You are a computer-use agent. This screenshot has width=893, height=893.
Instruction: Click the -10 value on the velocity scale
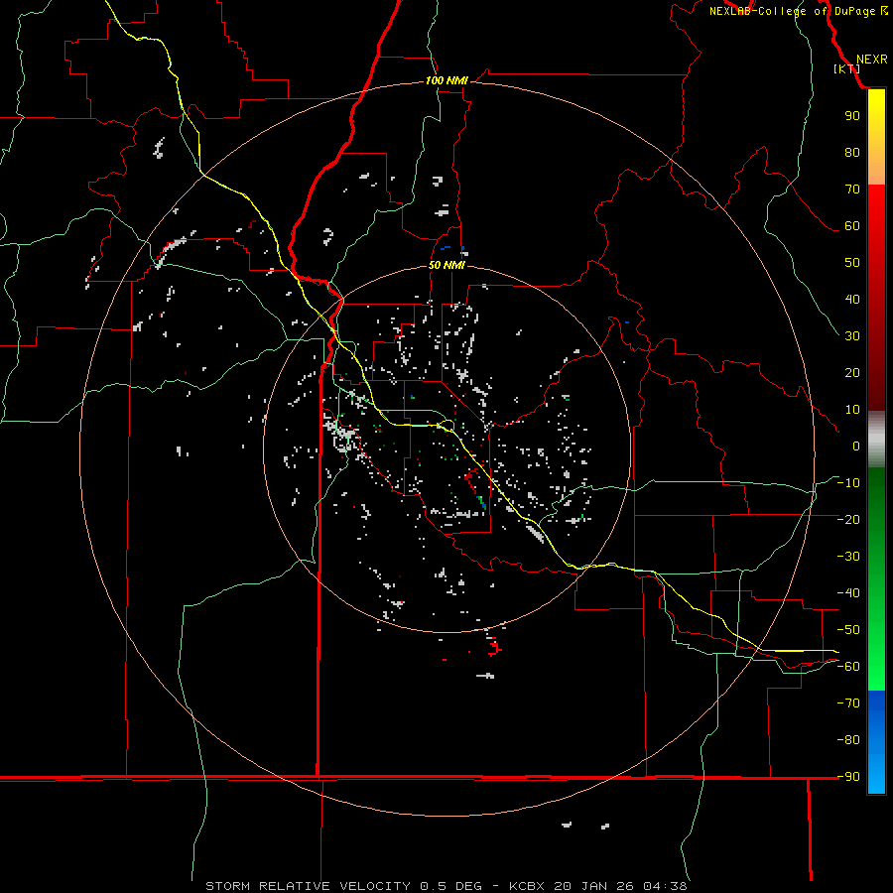click(848, 483)
